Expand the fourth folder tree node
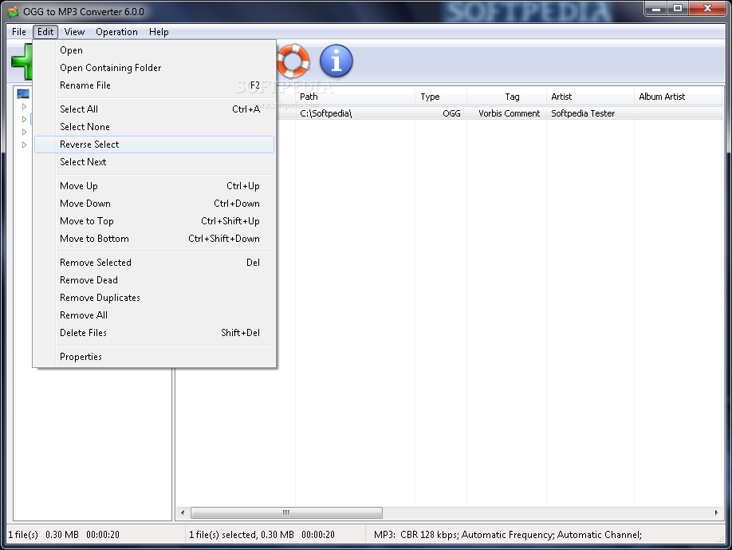 point(24,144)
